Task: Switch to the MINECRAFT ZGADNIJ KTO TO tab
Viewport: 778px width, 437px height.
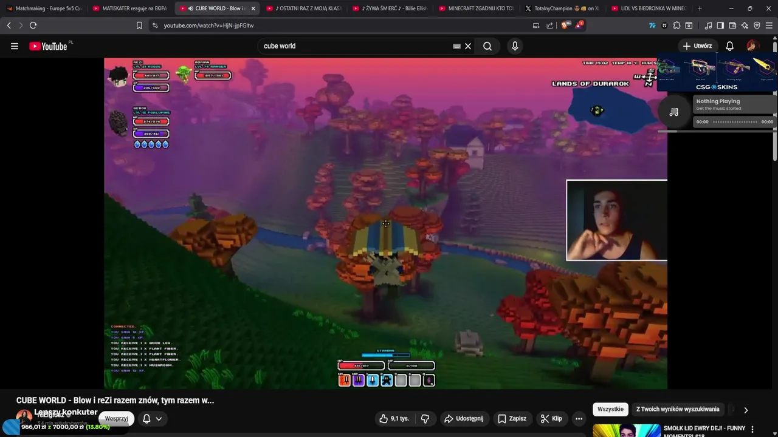Action: point(477,8)
